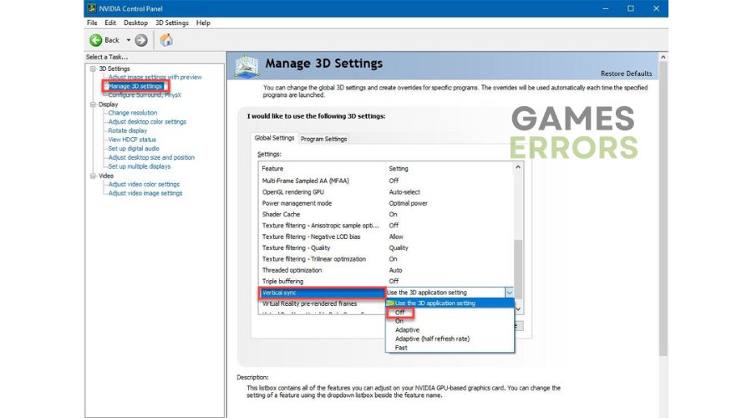Select Texture filtering - Negative LOD bias

[x=386, y=237]
